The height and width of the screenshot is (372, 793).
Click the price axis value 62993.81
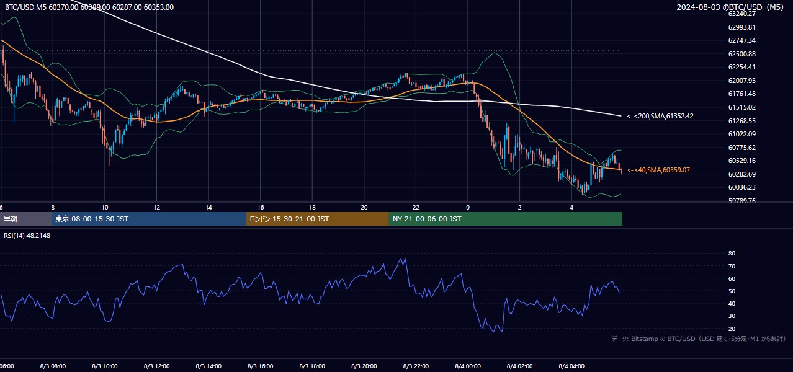point(741,27)
